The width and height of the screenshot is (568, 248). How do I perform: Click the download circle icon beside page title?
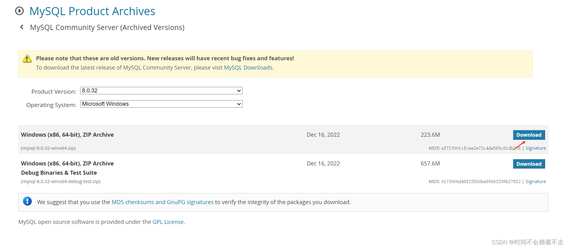click(20, 11)
